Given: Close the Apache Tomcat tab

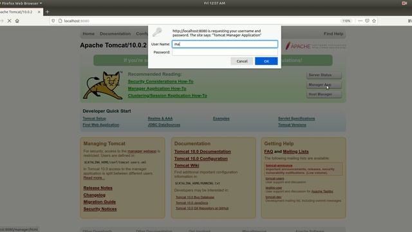Looking at the screenshot, I should tap(39, 12).
